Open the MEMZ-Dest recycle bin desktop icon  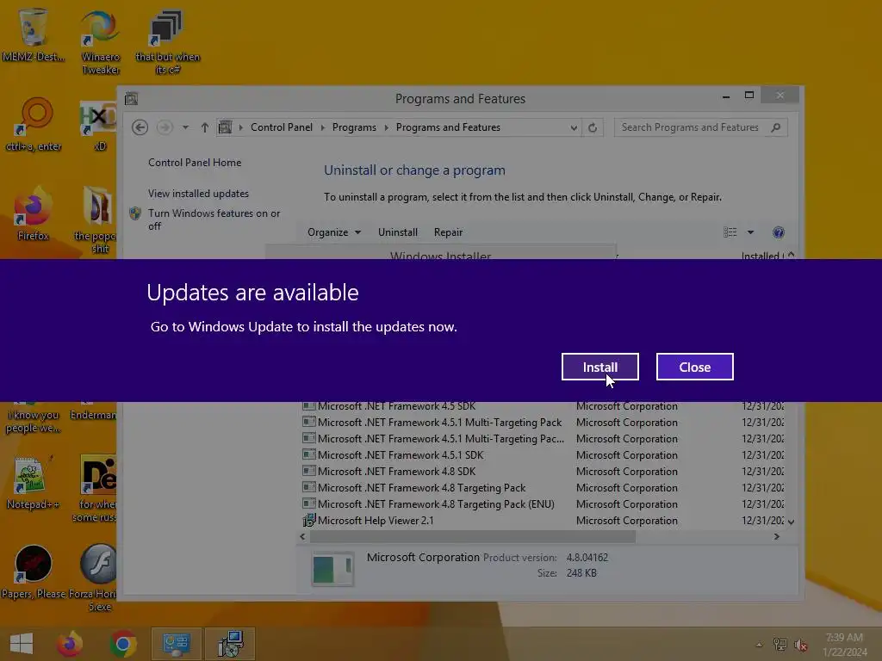(x=33, y=34)
